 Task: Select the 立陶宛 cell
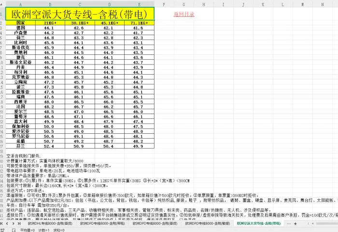(20, 82)
